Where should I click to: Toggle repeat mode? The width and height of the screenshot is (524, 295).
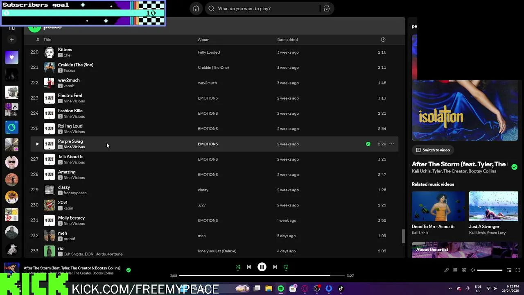pos(286,267)
